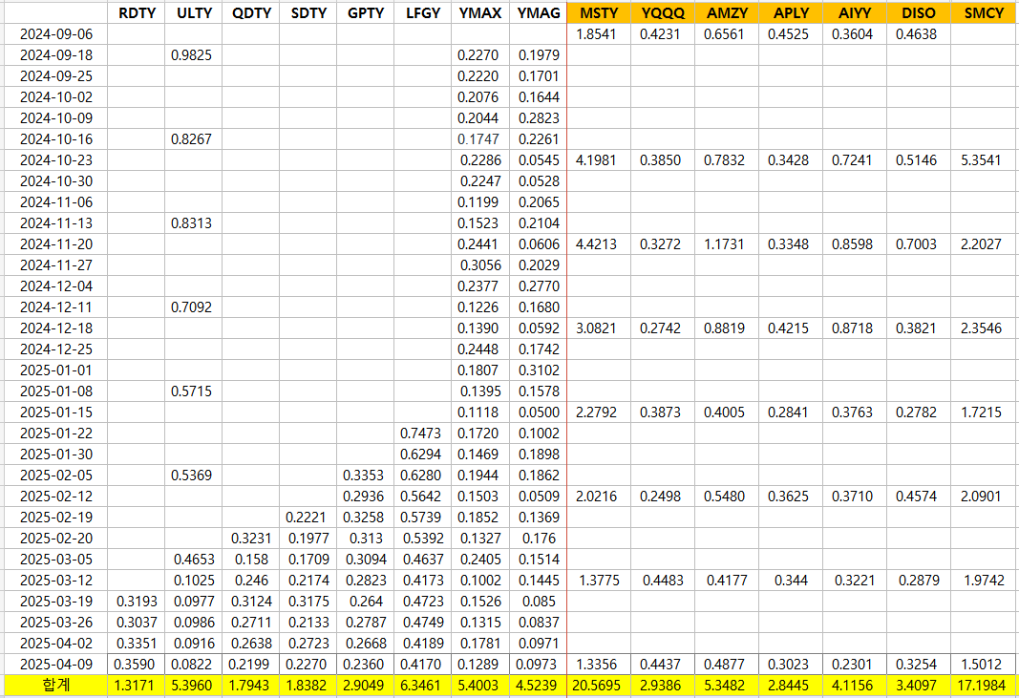Select the date cell 2025-04-09
The height and width of the screenshot is (698, 1019).
(56, 665)
